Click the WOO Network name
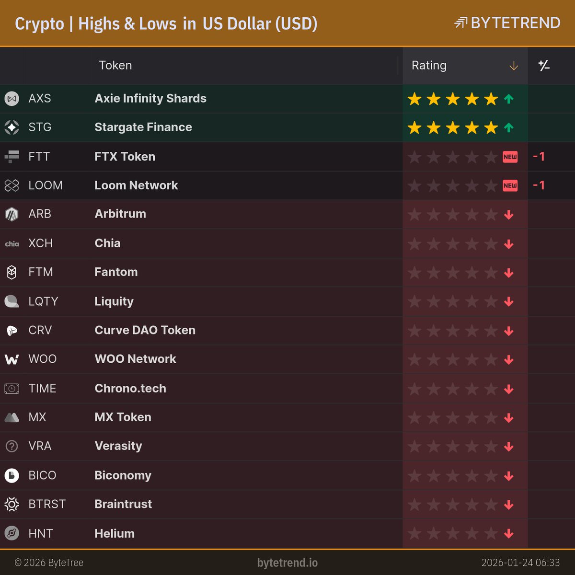 (136, 359)
